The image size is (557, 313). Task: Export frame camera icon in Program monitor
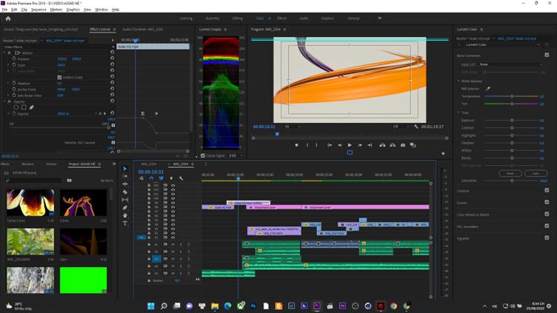pyautogui.click(x=403, y=145)
